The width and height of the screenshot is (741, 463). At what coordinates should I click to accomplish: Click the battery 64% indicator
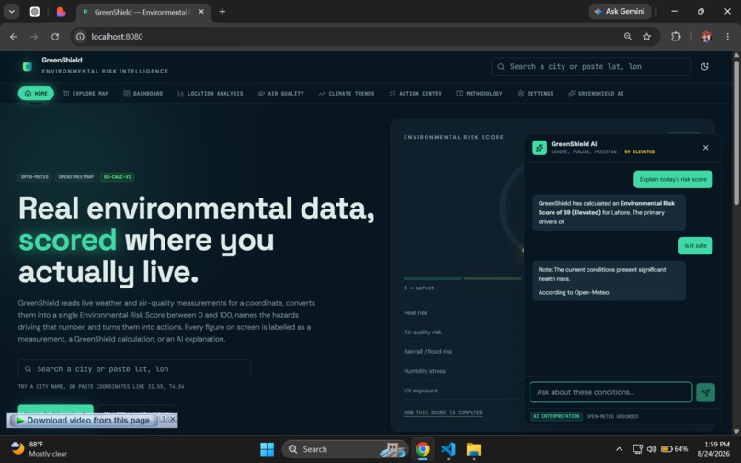(x=675, y=449)
